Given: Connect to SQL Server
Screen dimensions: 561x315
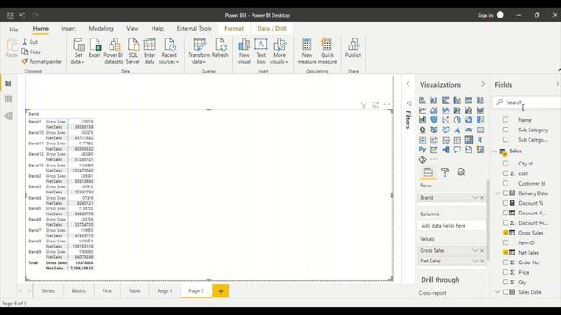Looking at the screenshot, I should (x=132, y=51).
